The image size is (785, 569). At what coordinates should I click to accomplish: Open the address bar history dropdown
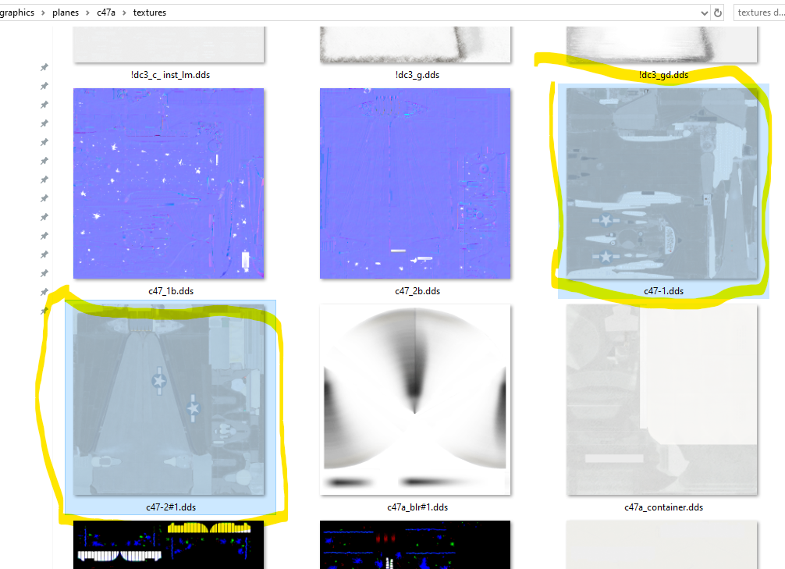click(705, 12)
